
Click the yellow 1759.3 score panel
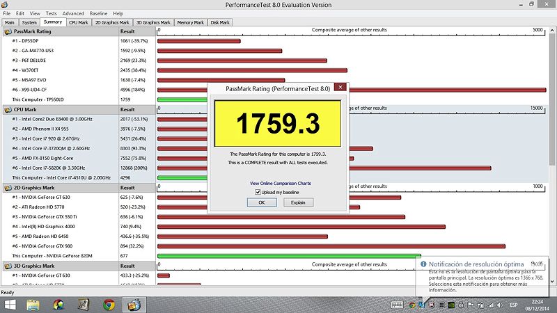[278, 124]
